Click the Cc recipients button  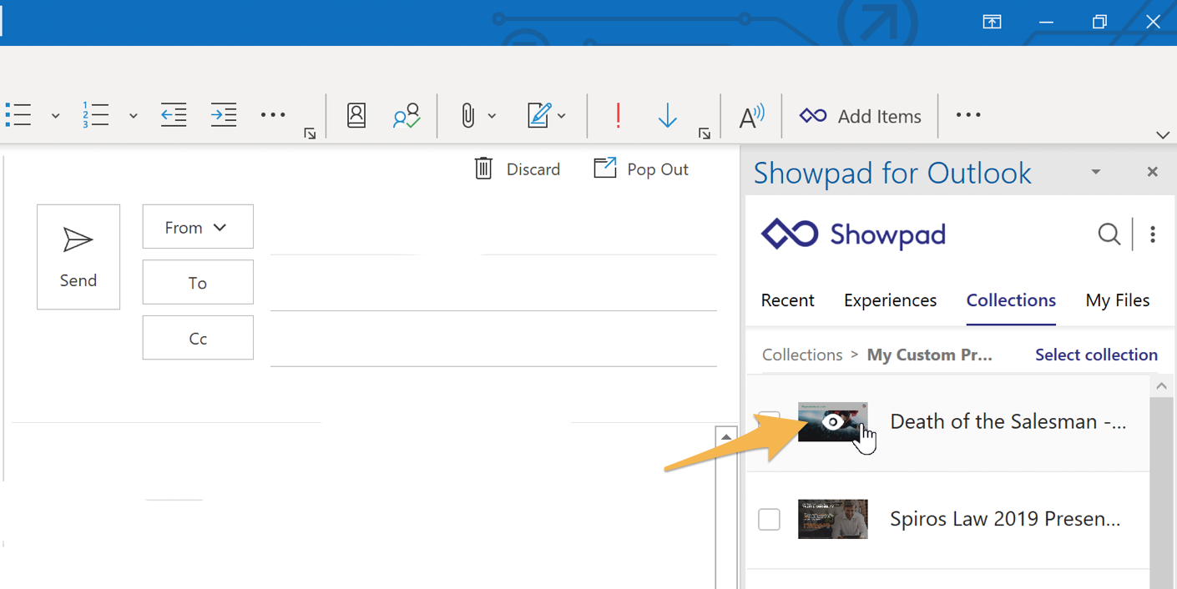click(198, 338)
